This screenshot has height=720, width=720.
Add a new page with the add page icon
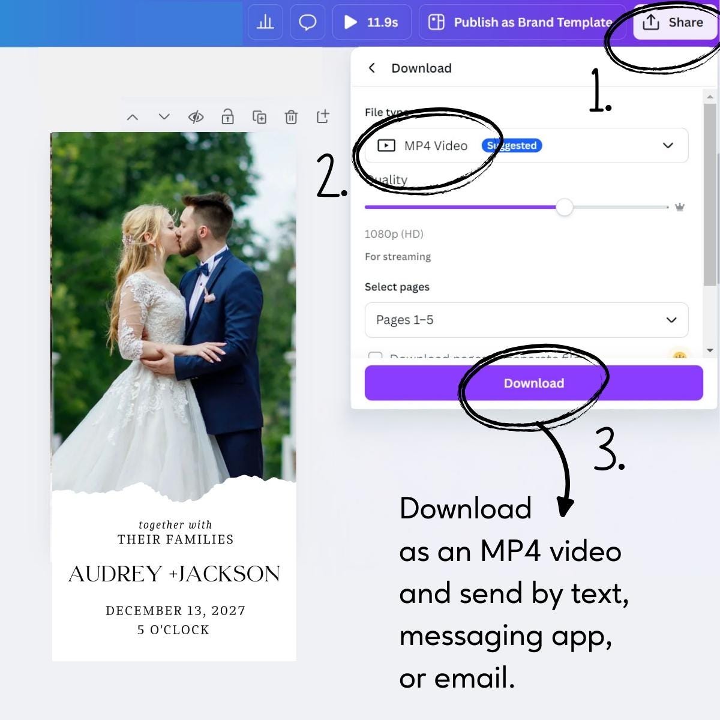click(x=323, y=117)
